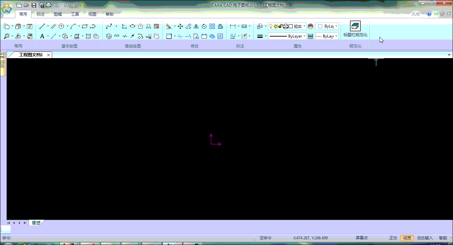Toggle 线宽 line width display

[407, 238]
